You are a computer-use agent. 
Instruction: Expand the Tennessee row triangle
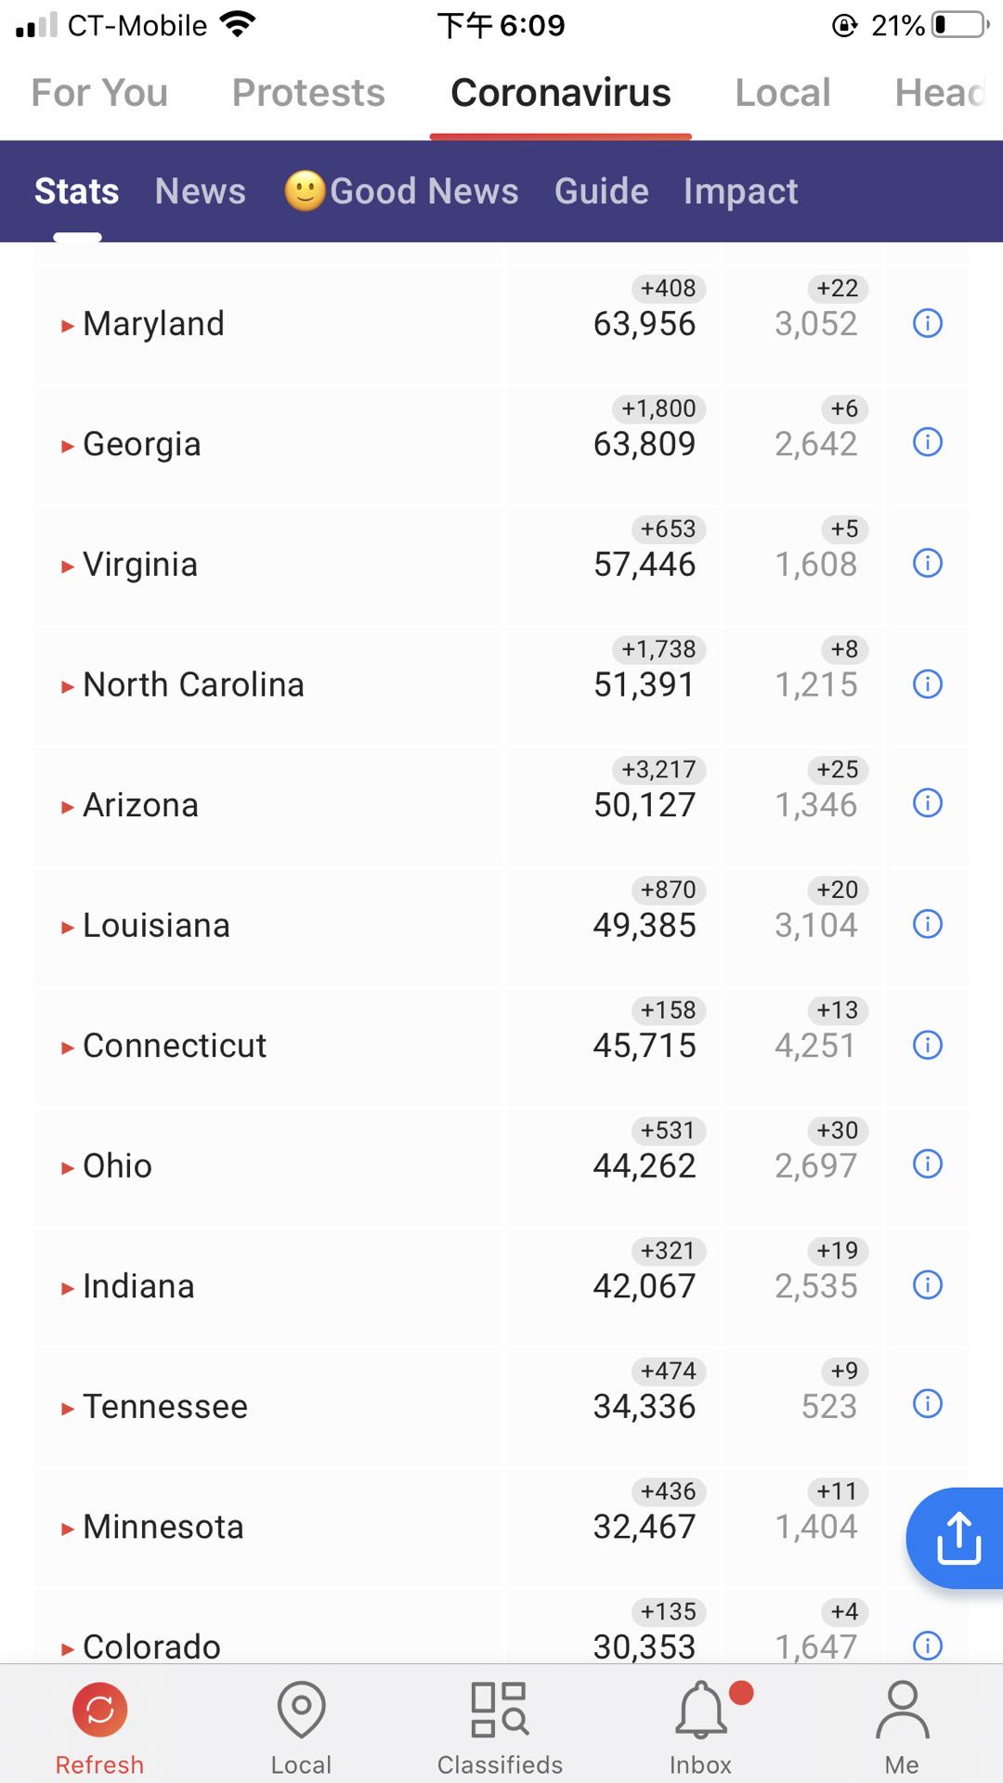click(67, 1409)
